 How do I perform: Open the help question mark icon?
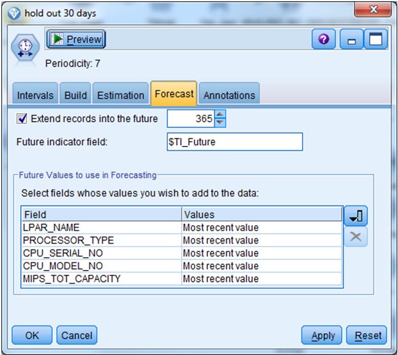323,40
